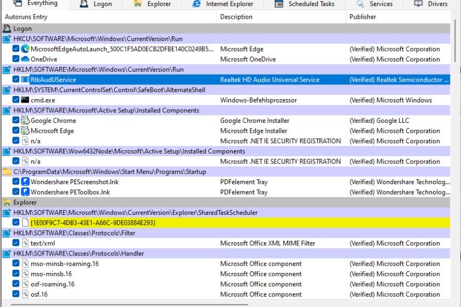Select the Explorer group header row
Image resolution: width=461 pixels, height=307 pixels.
pyautogui.click(x=226, y=202)
